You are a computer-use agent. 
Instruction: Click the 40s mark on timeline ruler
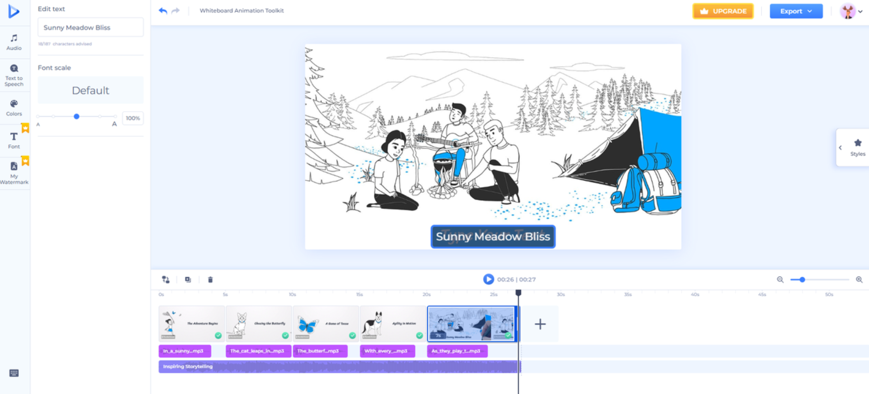coord(695,295)
